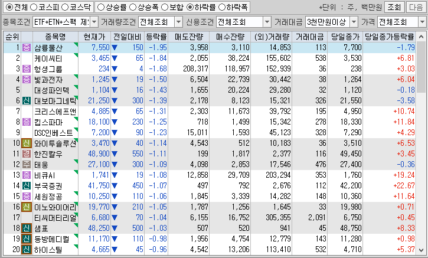The height and width of the screenshot is (258, 428).
Task: Click the 신 badge next to 하이스틸
Action: (27, 250)
